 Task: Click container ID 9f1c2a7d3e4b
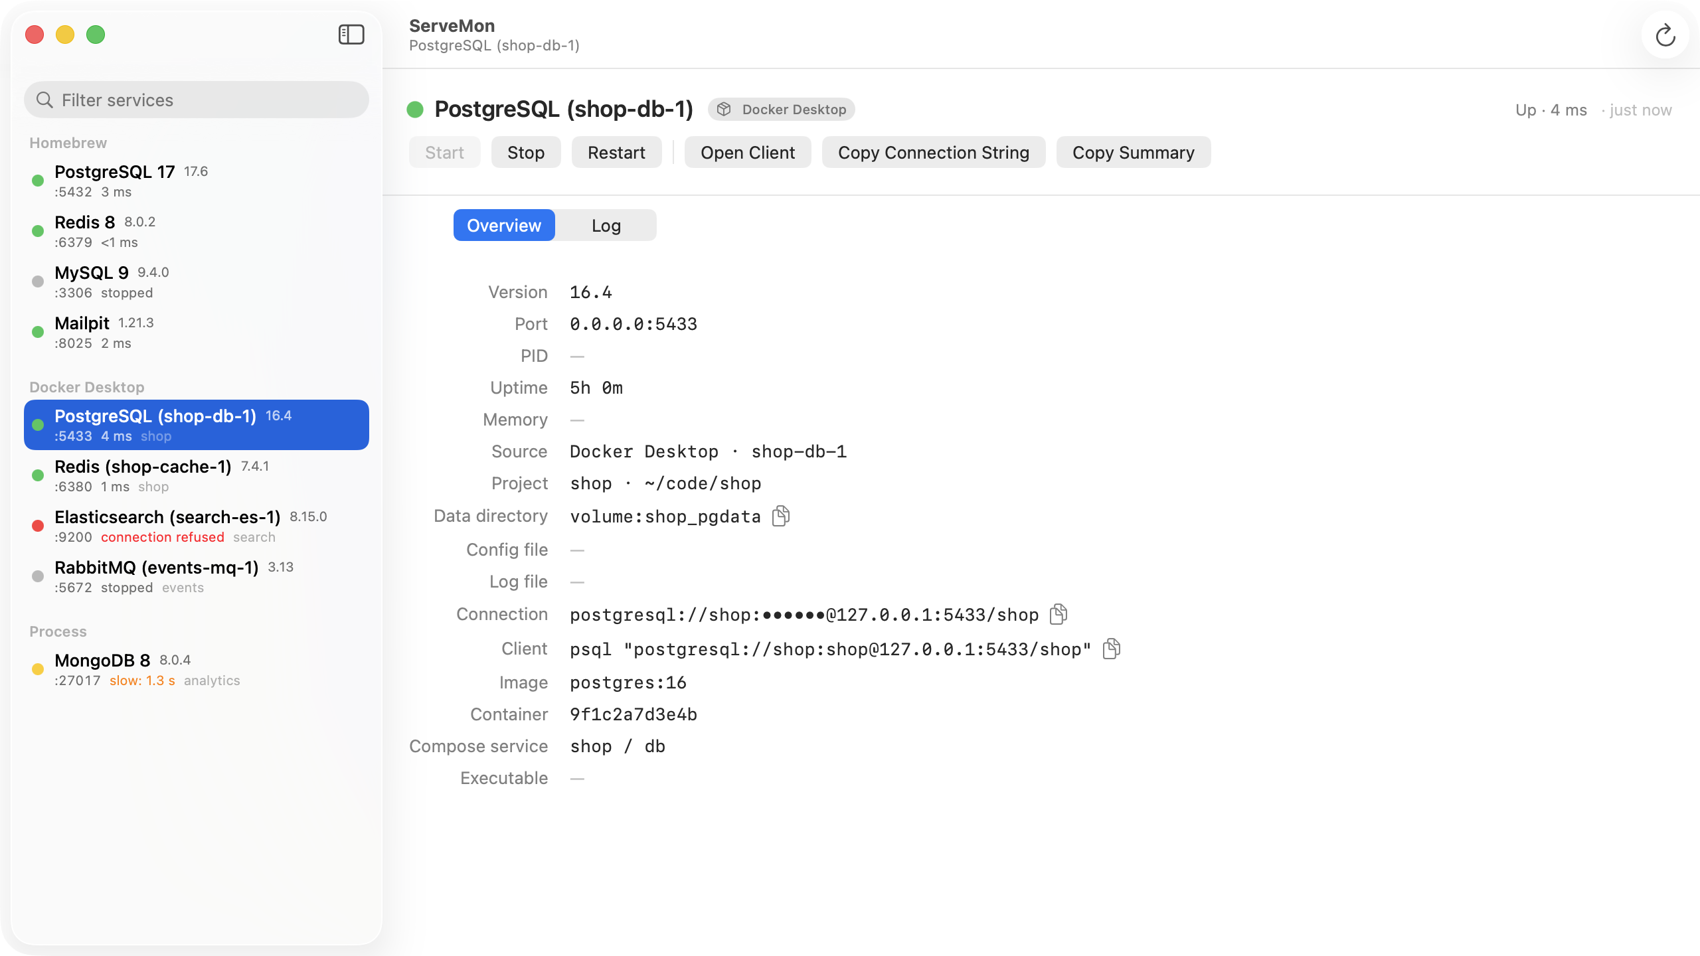click(634, 714)
